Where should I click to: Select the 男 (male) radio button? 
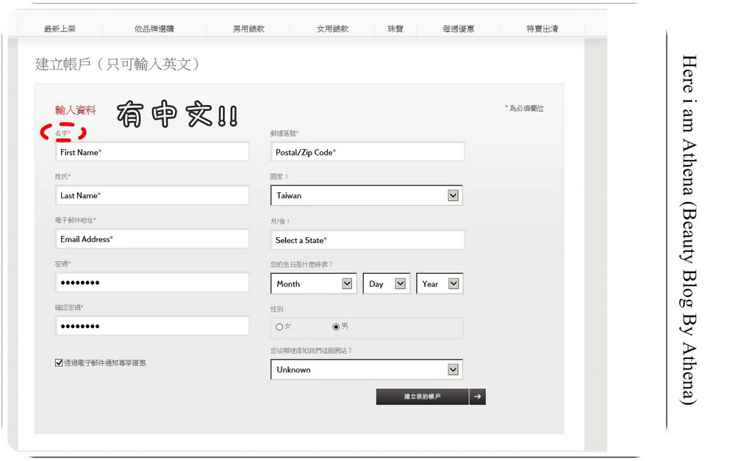[336, 327]
